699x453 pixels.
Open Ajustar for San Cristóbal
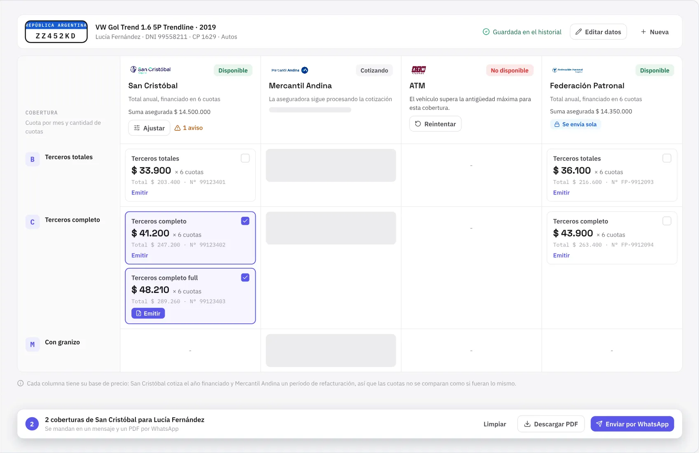pos(149,128)
